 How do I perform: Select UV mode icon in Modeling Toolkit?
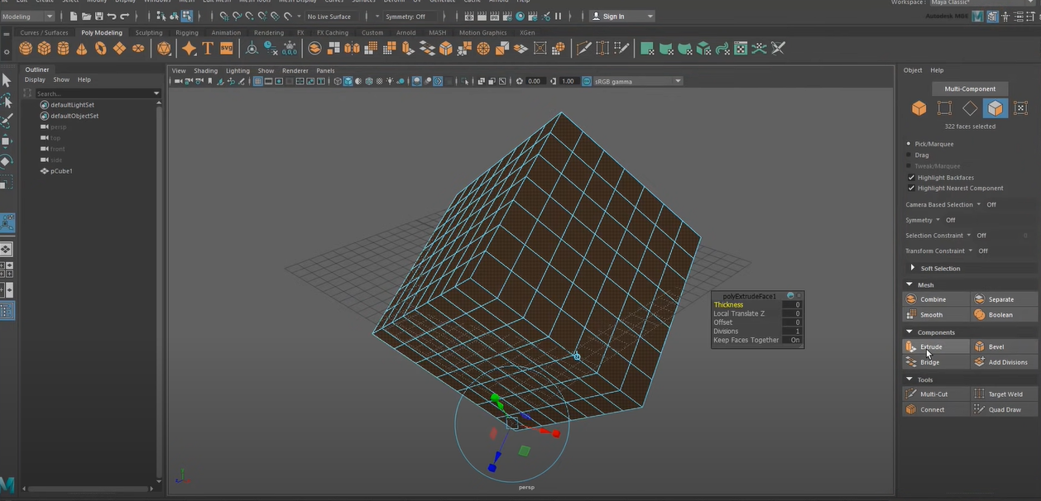tap(1020, 108)
